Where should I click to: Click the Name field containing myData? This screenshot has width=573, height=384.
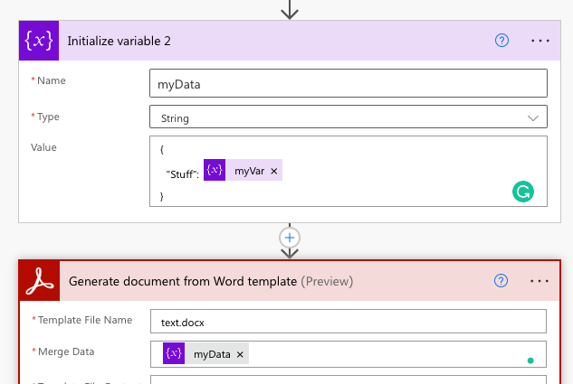(349, 83)
